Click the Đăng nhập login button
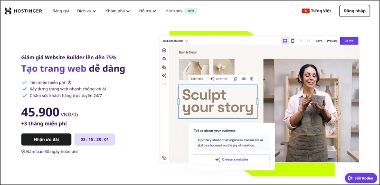Viewport: 380px width, 185px height. click(x=354, y=11)
